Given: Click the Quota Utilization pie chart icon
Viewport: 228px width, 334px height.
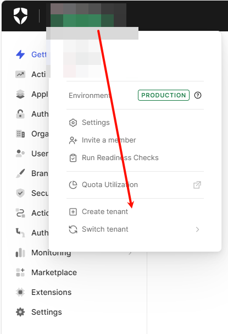Looking at the screenshot, I should 73,185.
